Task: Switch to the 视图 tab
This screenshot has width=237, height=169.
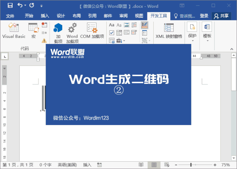Action: click(x=139, y=16)
